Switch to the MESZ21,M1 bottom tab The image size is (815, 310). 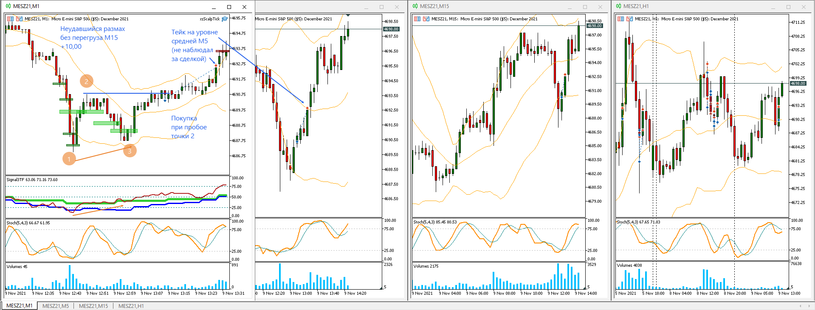coord(20,306)
